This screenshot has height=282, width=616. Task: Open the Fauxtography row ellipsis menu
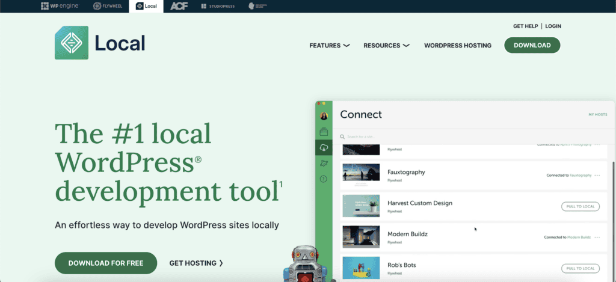(x=597, y=176)
